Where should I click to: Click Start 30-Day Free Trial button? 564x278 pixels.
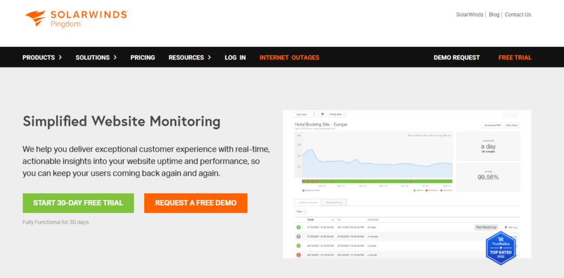(78, 203)
